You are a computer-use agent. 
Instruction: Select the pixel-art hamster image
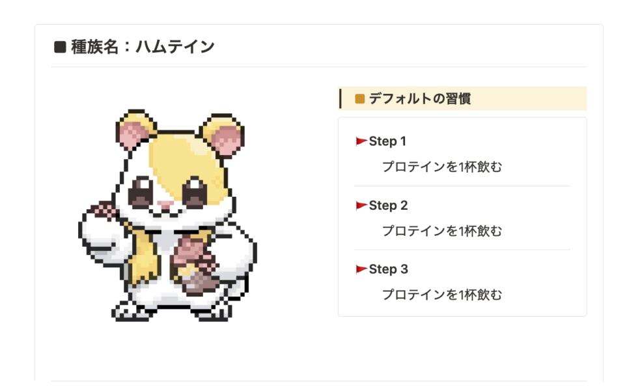tap(167, 216)
